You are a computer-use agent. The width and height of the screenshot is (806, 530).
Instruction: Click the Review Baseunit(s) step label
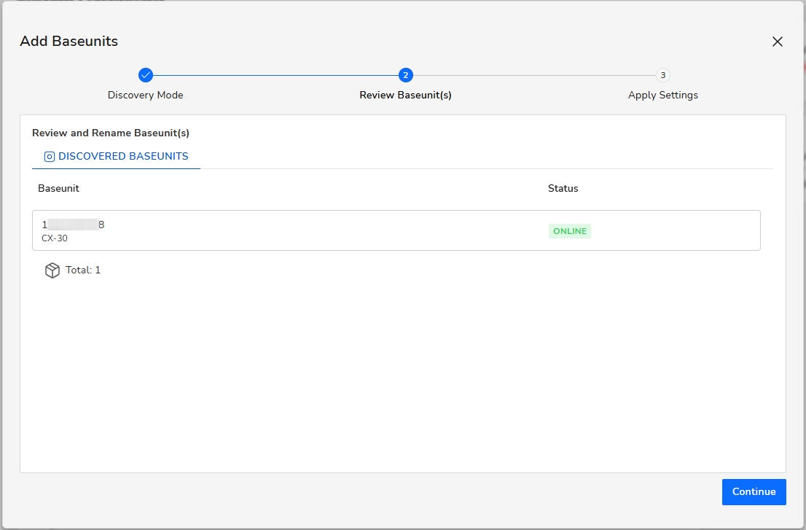tap(406, 95)
